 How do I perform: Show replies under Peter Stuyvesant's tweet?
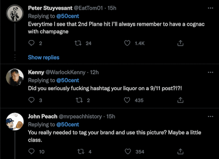(x=43, y=57)
